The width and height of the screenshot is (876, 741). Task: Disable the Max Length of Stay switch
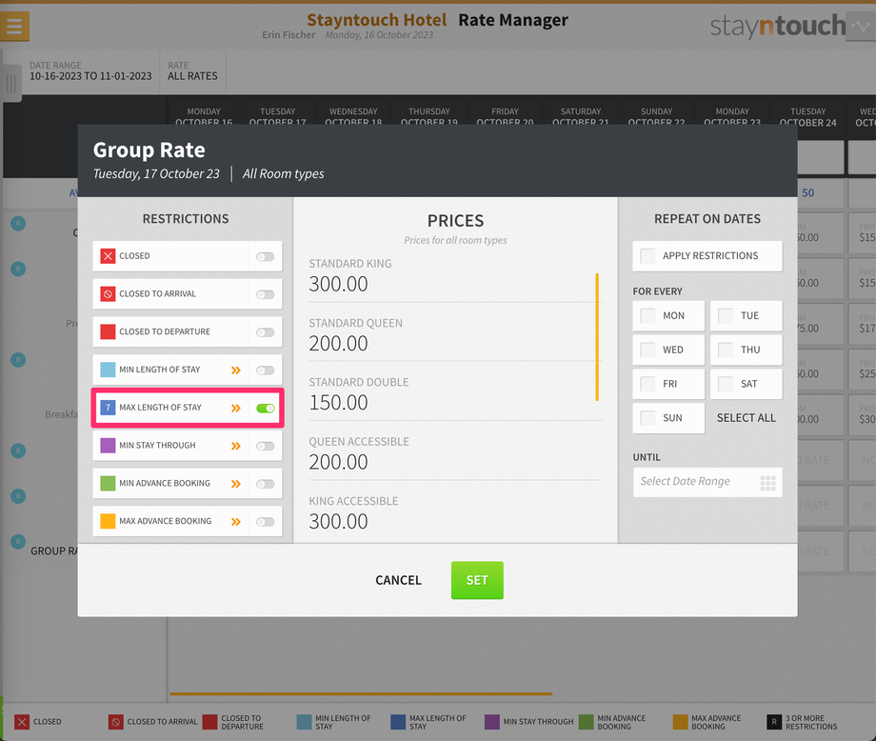[x=266, y=409]
